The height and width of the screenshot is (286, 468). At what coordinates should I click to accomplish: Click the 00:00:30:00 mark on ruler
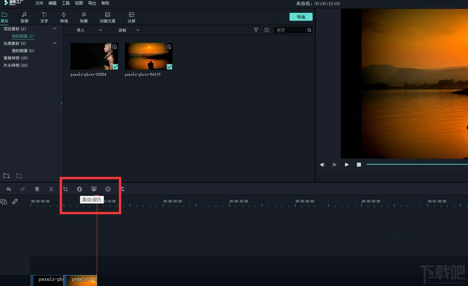click(x=239, y=201)
